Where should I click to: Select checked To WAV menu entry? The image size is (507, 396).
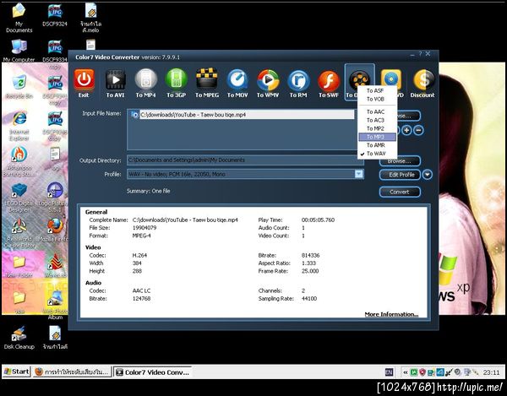[377, 154]
